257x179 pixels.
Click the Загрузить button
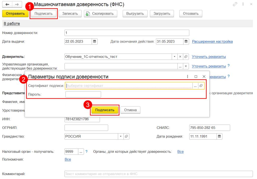click(162, 14)
